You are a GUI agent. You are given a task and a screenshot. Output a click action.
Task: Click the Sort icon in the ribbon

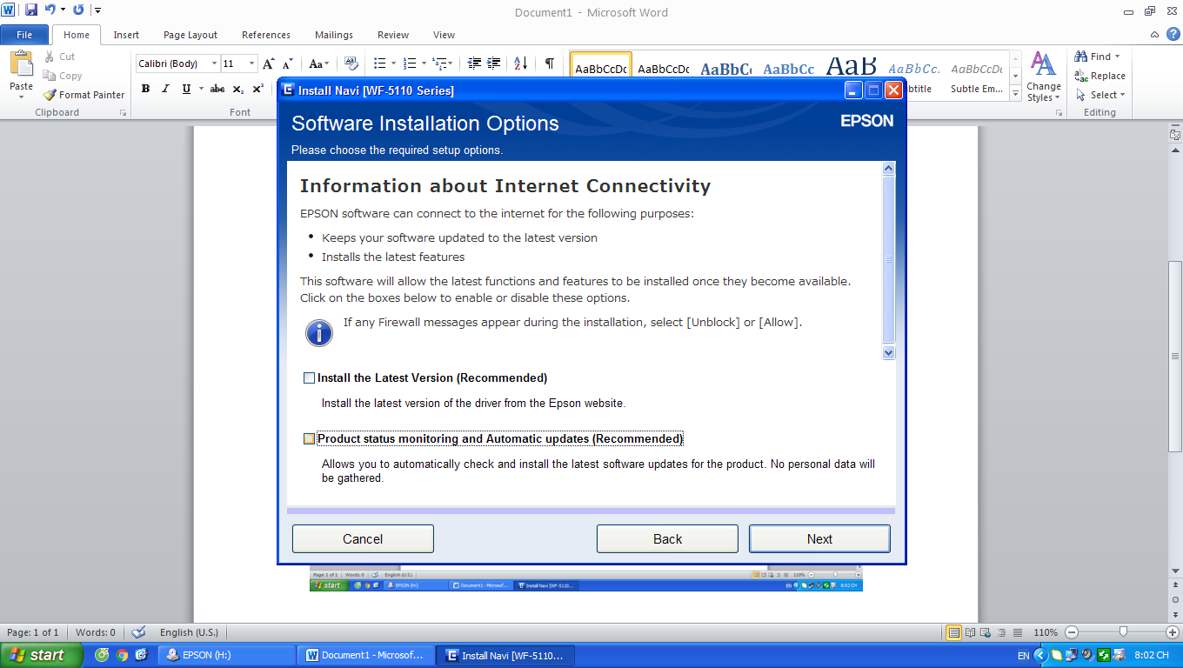click(520, 63)
